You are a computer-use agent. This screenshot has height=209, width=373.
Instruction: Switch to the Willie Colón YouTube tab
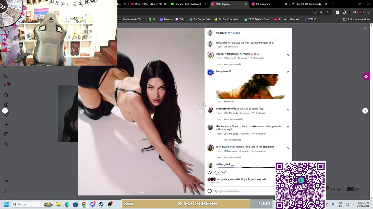145,4
